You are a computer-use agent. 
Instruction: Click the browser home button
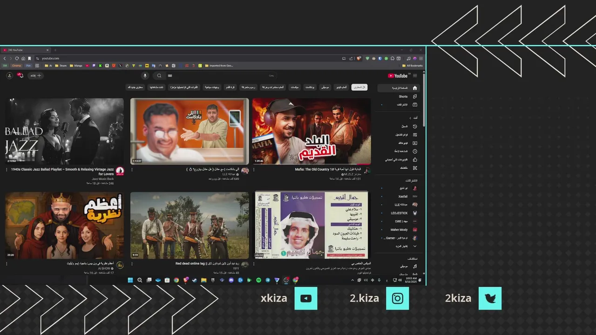pyautogui.click(x=23, y=59)
